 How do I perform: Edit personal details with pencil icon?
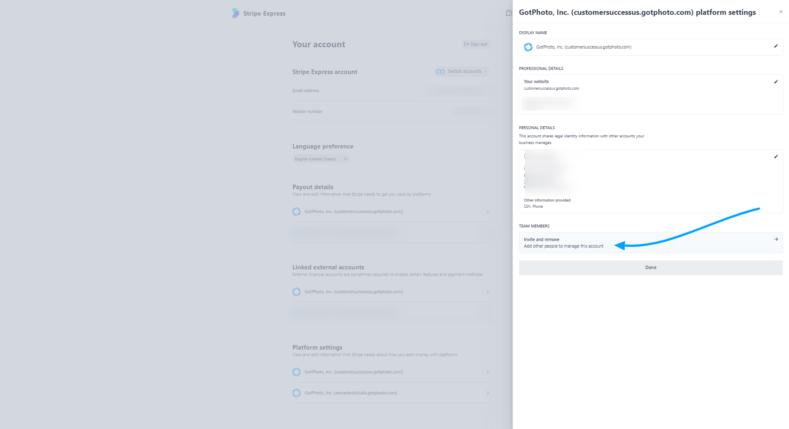click(776, 157)
